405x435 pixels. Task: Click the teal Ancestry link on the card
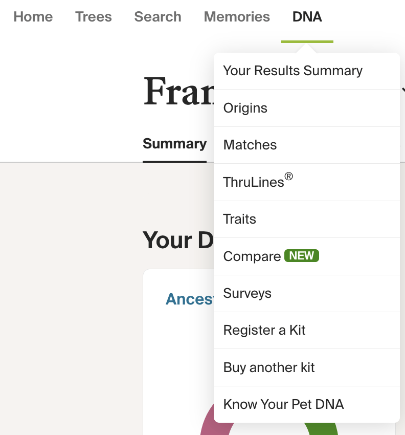(189, 299)
